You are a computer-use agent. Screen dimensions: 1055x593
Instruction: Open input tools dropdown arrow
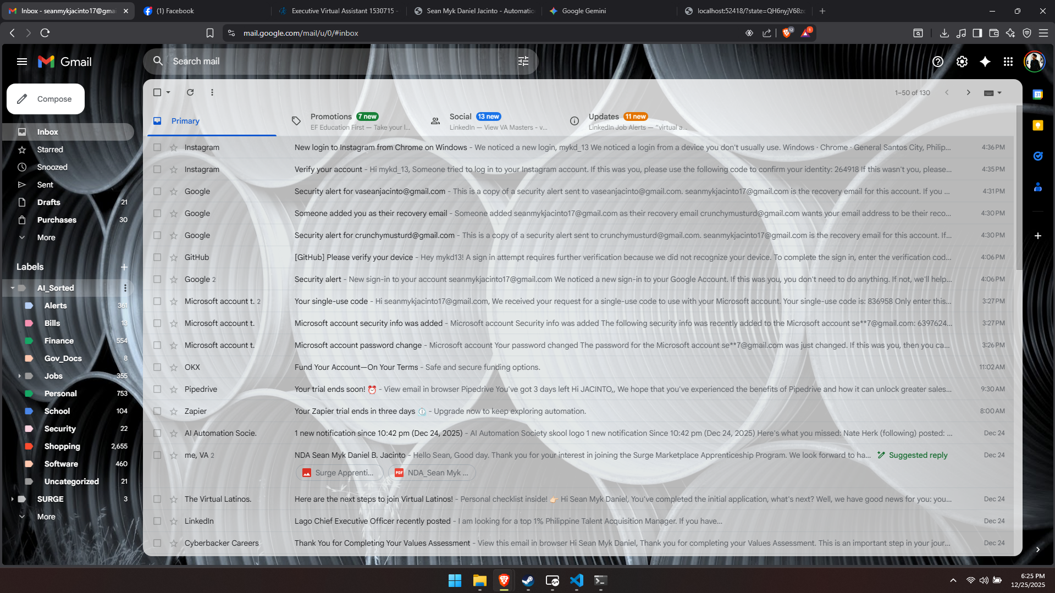point(999,92)
